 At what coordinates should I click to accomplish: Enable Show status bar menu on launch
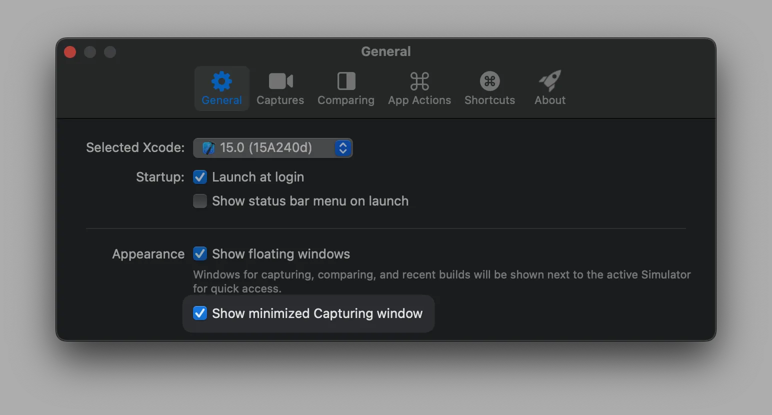tap(200, 201)
